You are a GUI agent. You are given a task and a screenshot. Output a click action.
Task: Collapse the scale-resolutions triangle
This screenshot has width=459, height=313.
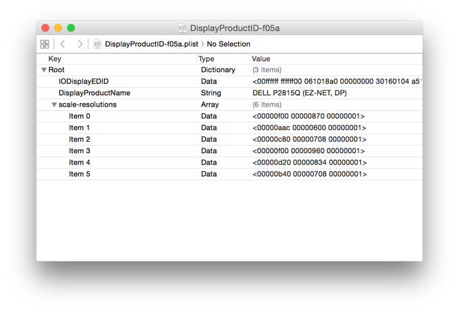(x=54, y=105)
